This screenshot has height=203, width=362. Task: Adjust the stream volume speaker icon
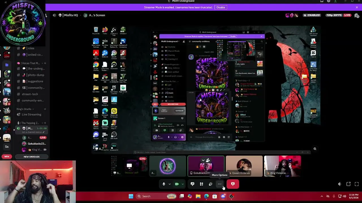(340, 184)
